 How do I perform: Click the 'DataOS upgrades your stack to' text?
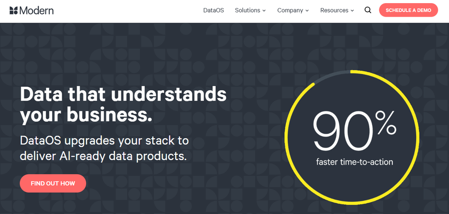click(x=104, y=140)
